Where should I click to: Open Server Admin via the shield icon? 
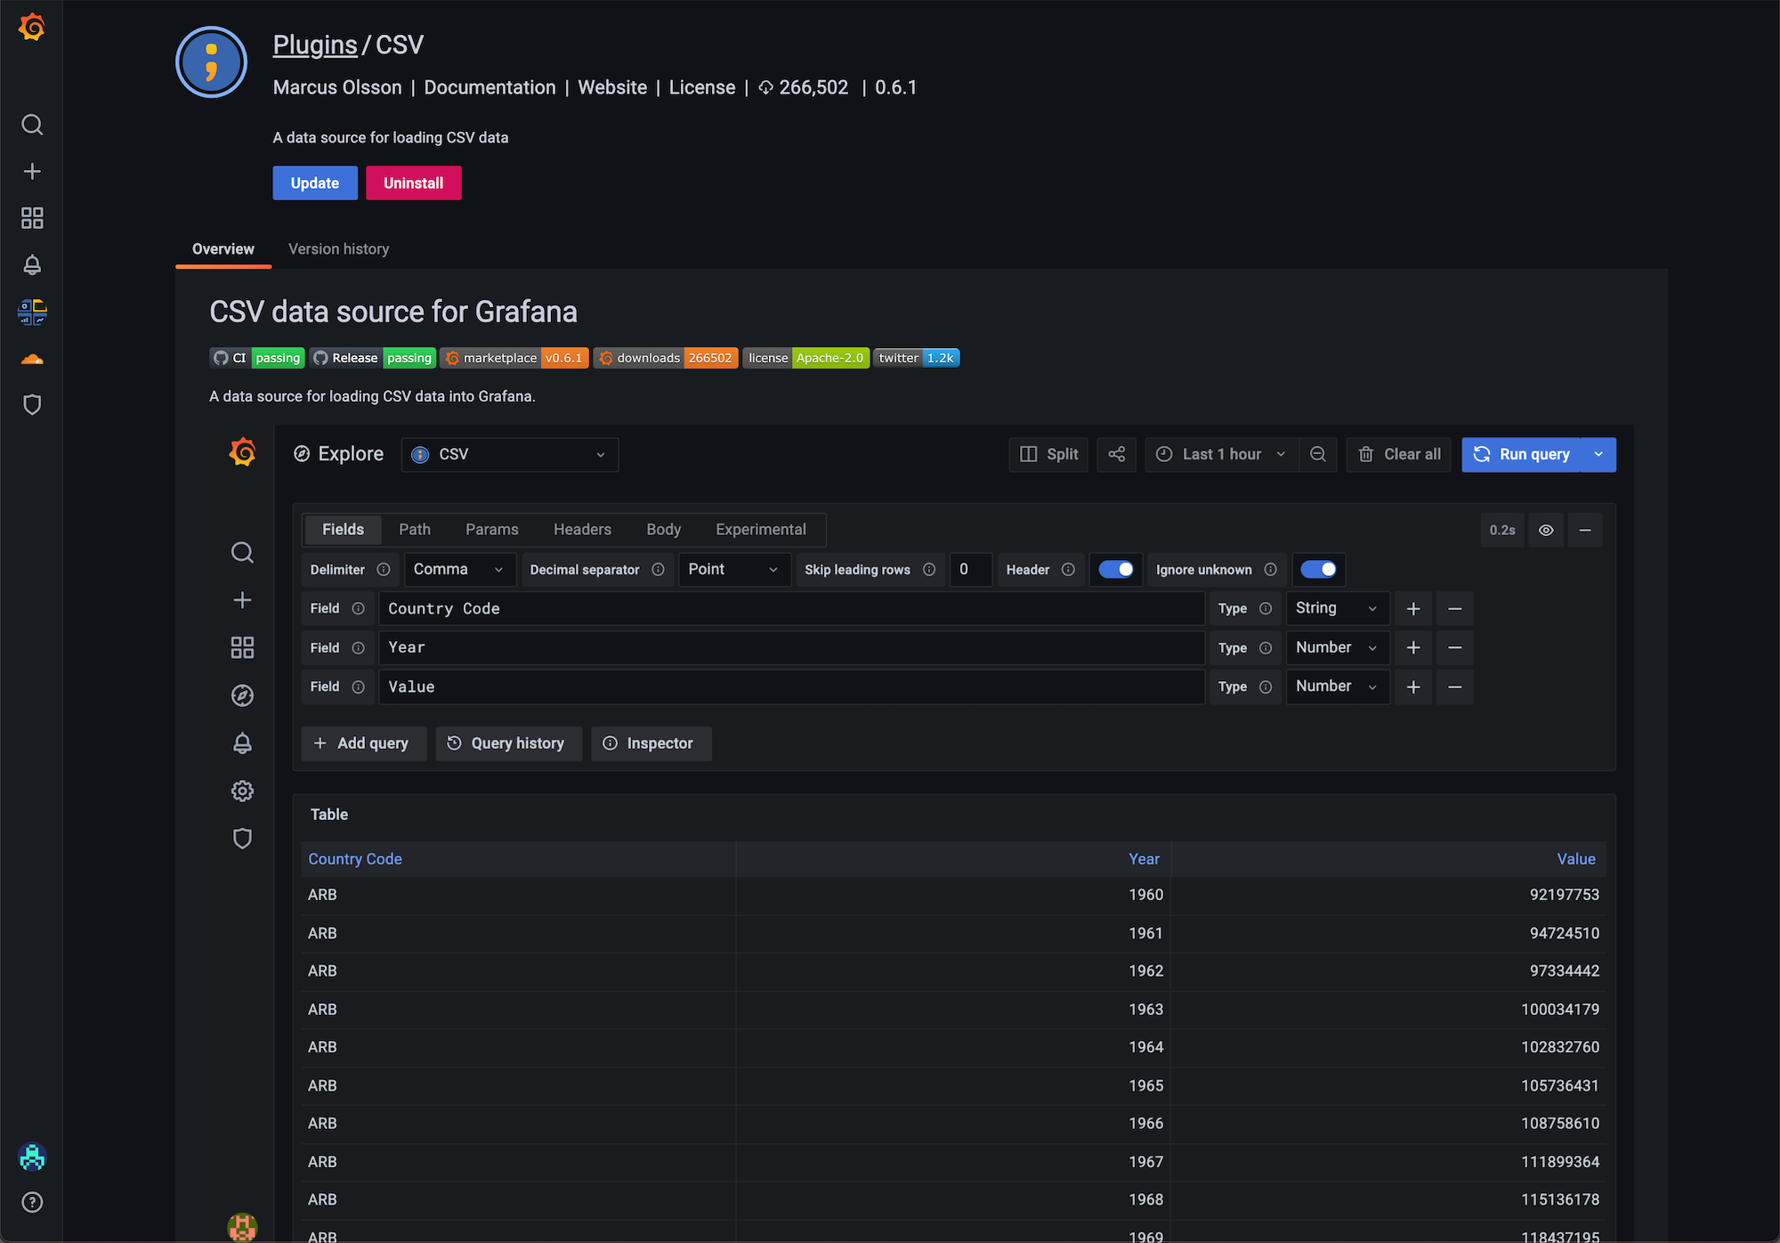click(x=32, y=405)
